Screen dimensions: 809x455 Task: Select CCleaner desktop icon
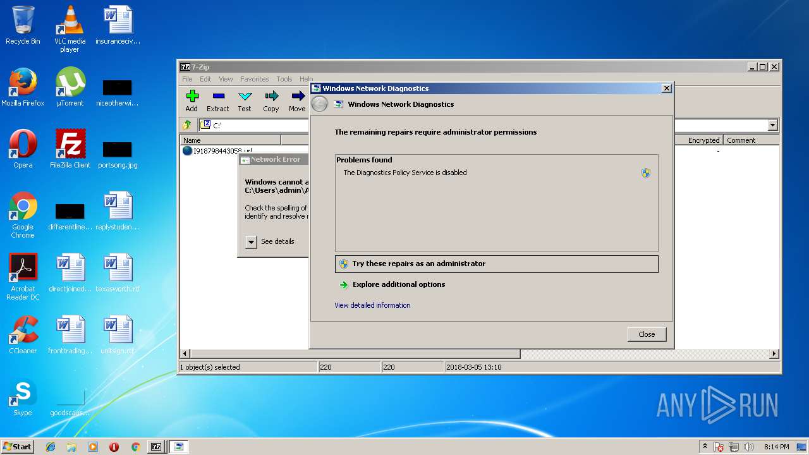tap(23, 335)
